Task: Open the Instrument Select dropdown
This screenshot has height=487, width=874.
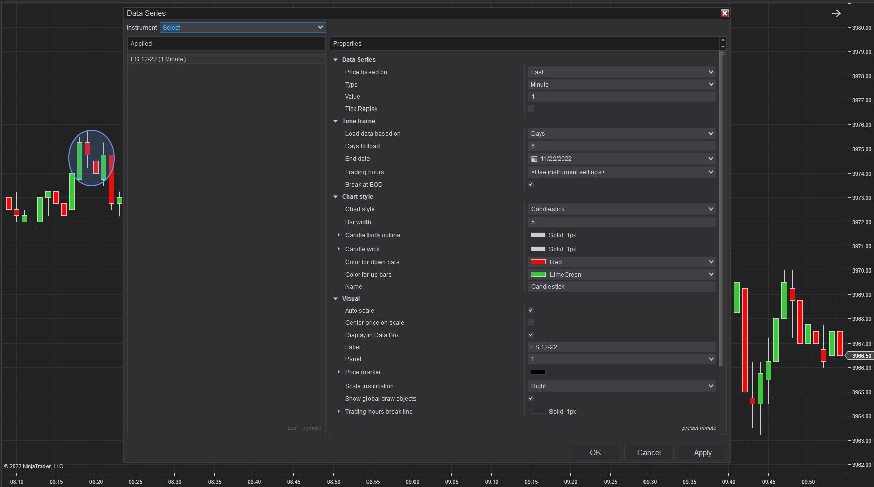Action: pos(243,28)
